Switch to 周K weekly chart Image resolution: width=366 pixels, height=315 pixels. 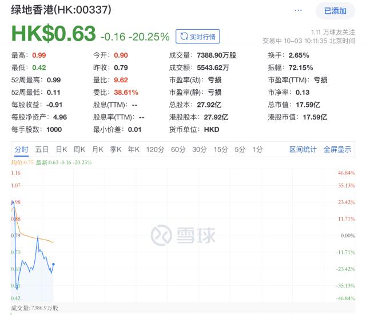pos(79,149)
